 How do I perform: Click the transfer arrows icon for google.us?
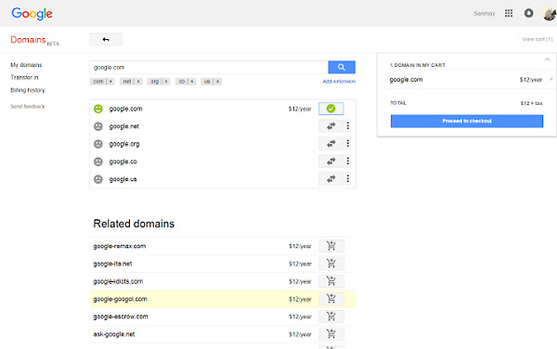[x=331, y=178]
